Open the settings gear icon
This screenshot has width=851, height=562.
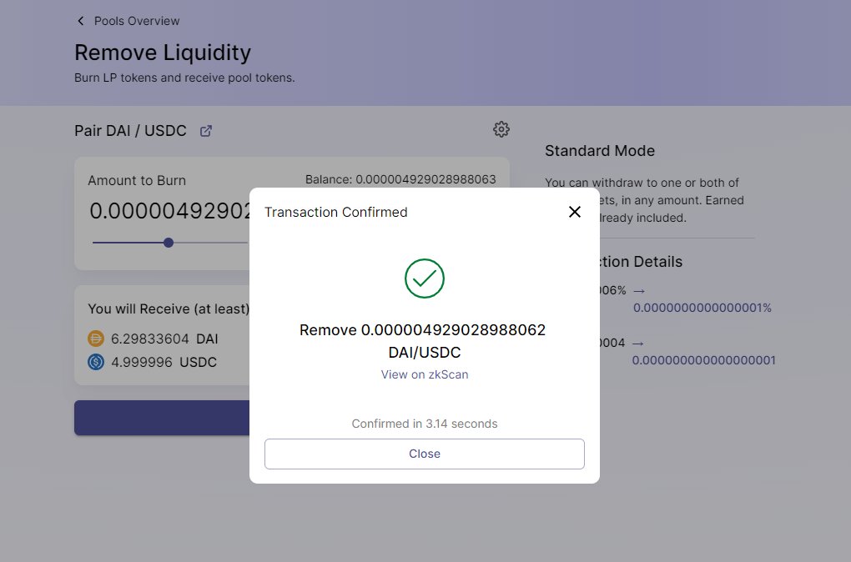tap(501, 129)
